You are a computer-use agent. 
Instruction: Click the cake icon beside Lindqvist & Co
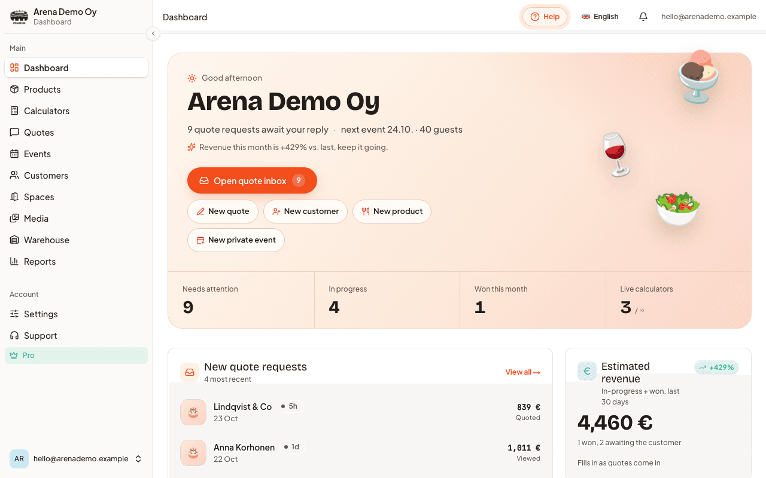193,412
